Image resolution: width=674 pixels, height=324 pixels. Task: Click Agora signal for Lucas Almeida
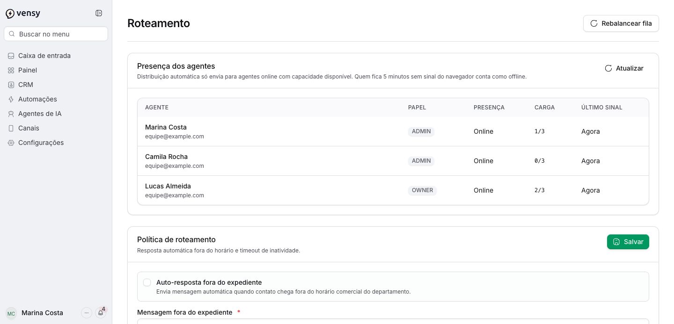pyautogui.click(x=591, y=190)
